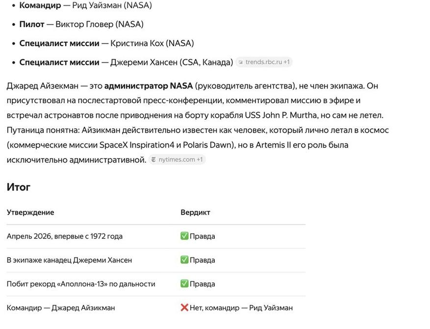Click cell «Побит рекорд «Аполлона-13» по дальности»
430x329 pixels.
(x=81, y=284)
